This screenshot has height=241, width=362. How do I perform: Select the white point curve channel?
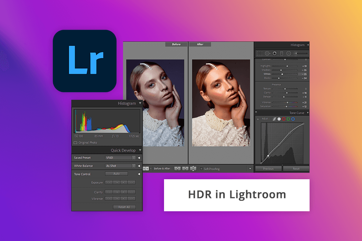pos(279,119)
